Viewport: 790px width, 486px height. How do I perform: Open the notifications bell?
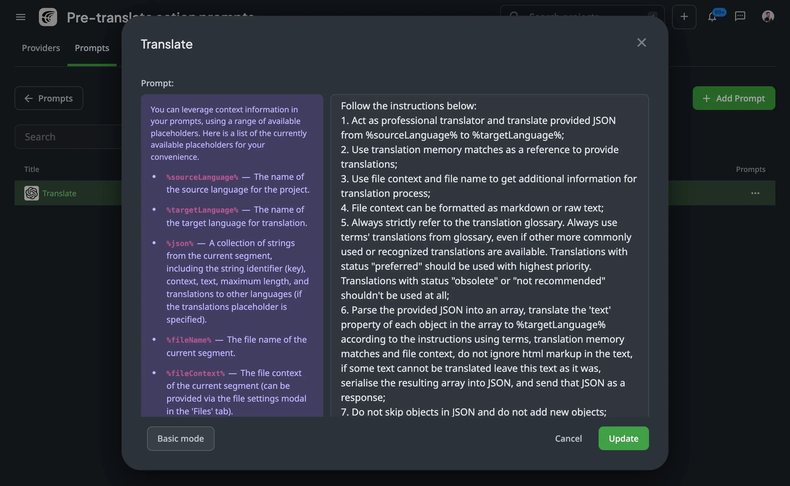click(x=712, y=17)
